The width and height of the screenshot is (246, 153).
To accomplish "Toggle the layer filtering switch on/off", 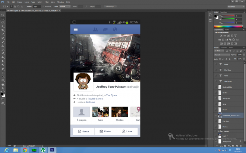I will tap(244, 51).
